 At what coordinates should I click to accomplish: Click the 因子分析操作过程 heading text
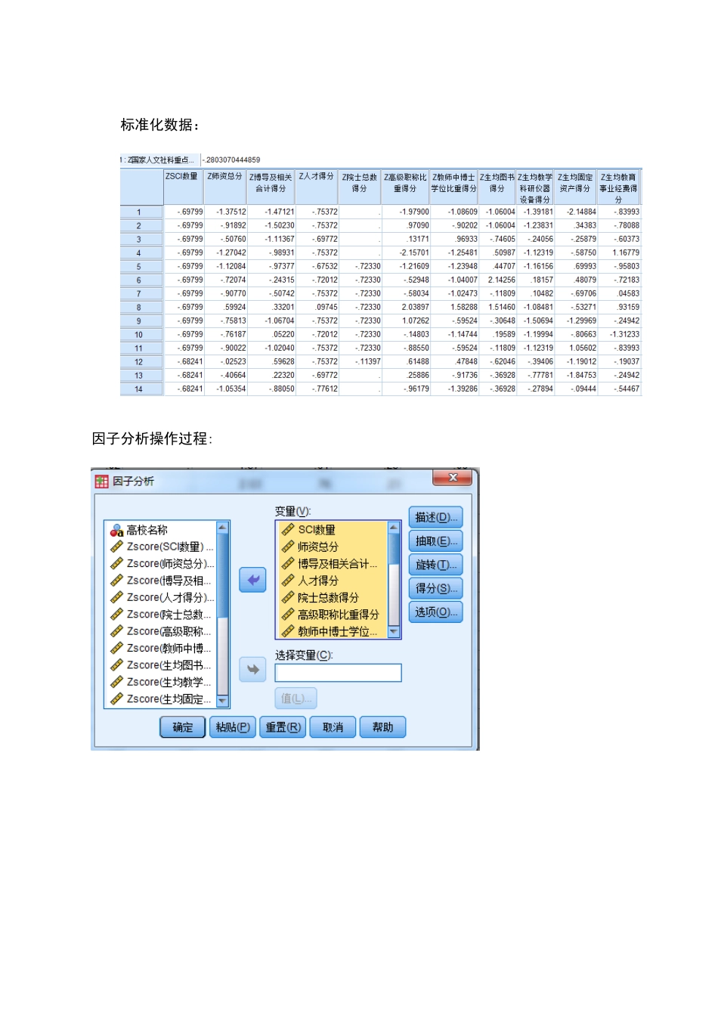click(152, 438)
